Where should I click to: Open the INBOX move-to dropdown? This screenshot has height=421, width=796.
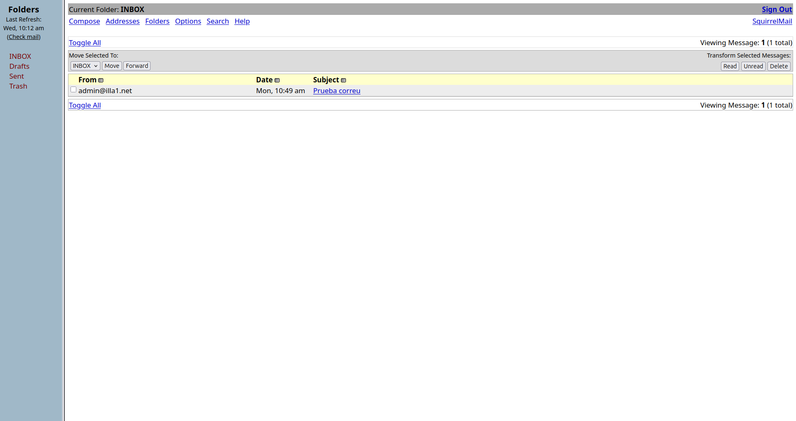pos(85,66)
